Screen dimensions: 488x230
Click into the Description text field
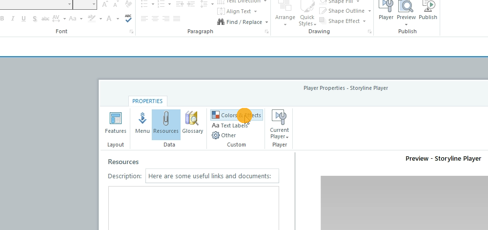coord(212,176)
